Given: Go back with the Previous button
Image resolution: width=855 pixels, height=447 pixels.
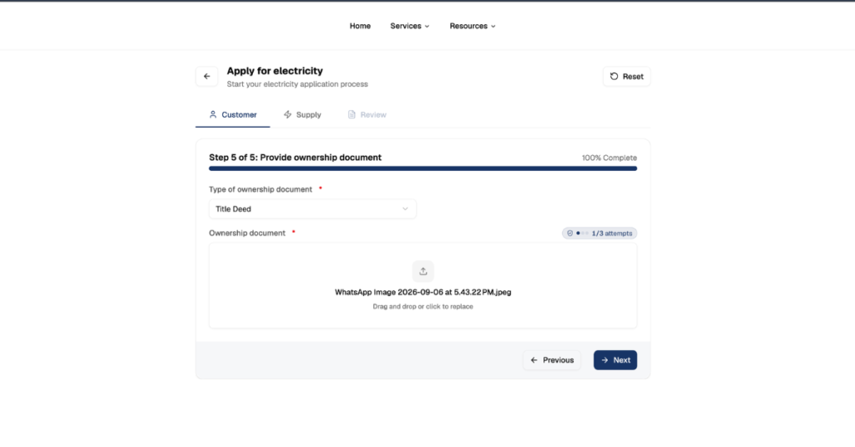Looking at the screenshot, I should [x=552, y=360].
